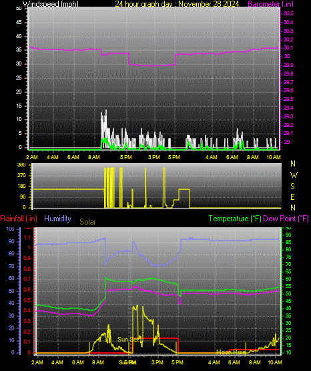Click the green Temperature (°F) legend label
The image size is (311, 371).
pyautogui.click(x=235, y=219)
